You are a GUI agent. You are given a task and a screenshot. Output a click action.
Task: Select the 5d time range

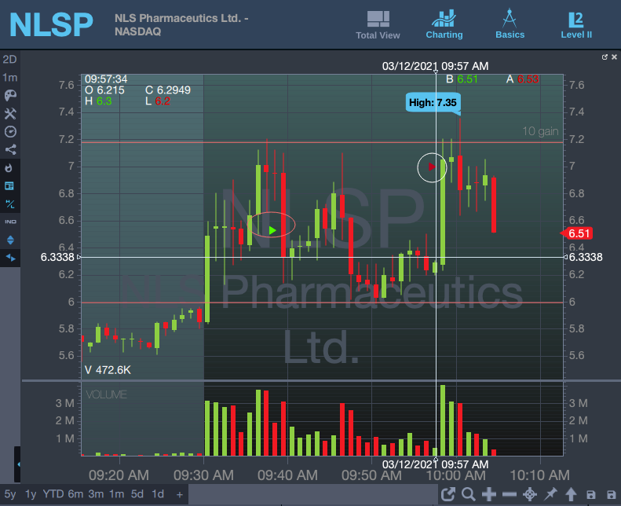tap(137, 494)
